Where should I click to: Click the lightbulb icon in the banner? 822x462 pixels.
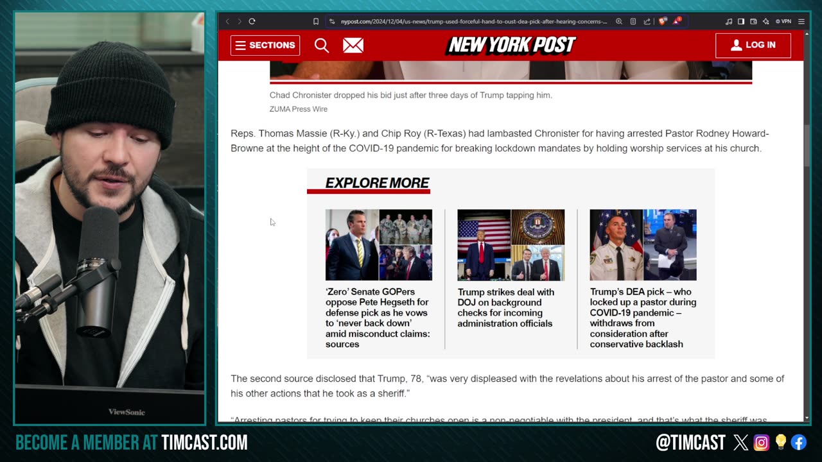[781, 442]
